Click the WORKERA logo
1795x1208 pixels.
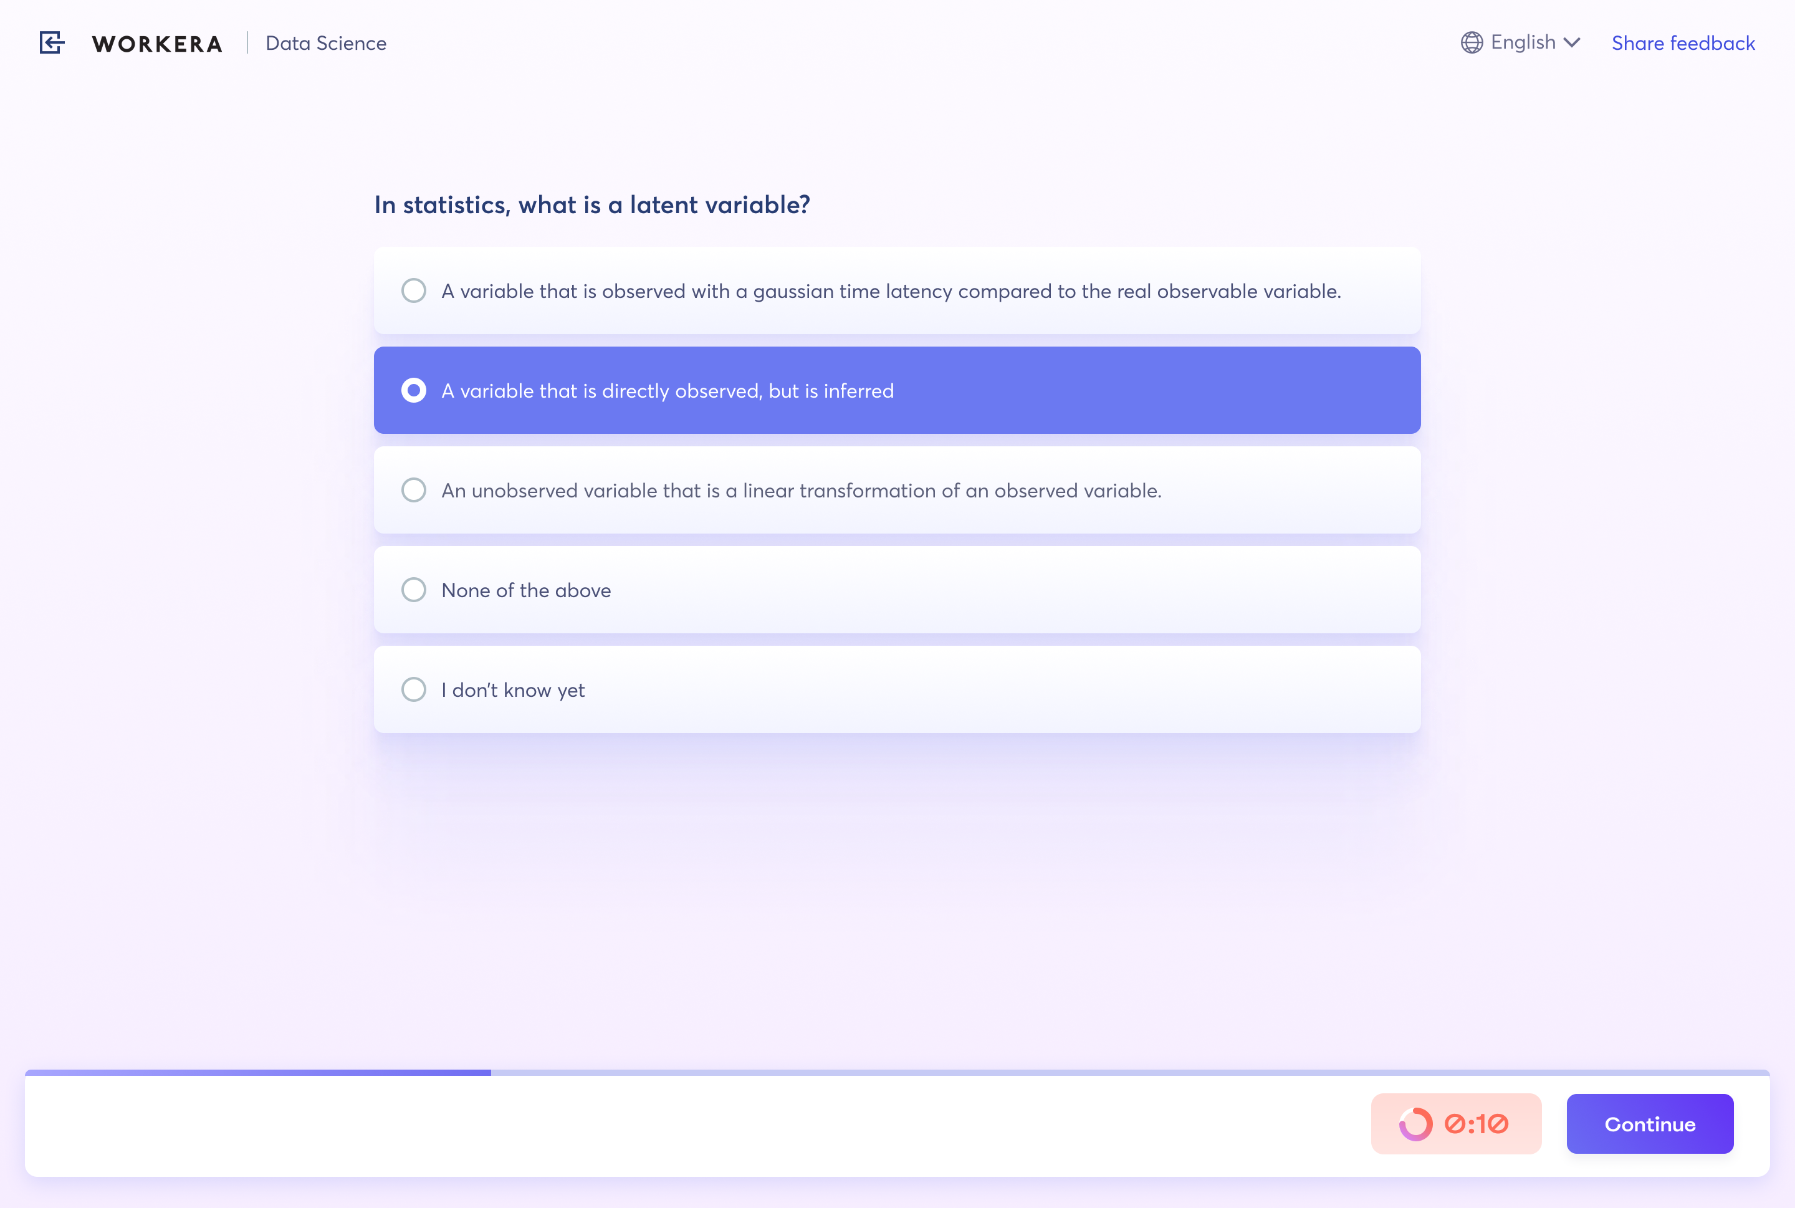click(x=157, y=44)
